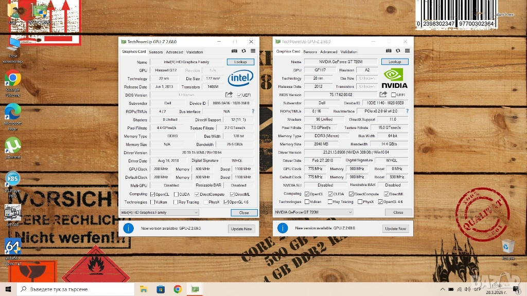This screenshot has height=296, width=527.
Task: Click the Intel logo in GPU-Z
Action: click(x=240, y=79)
